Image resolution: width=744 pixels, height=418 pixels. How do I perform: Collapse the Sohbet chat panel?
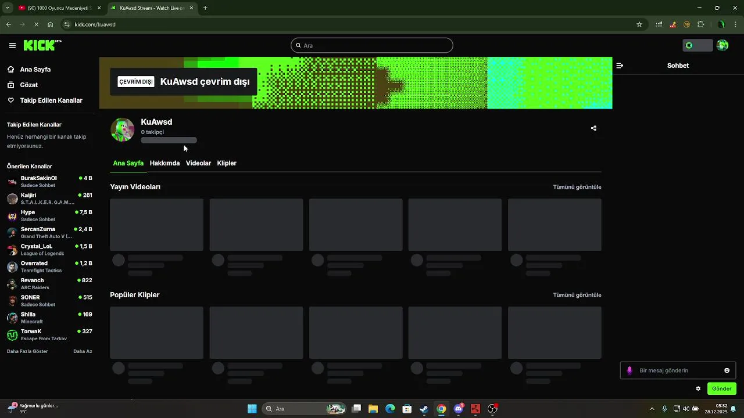coord(620,66)
